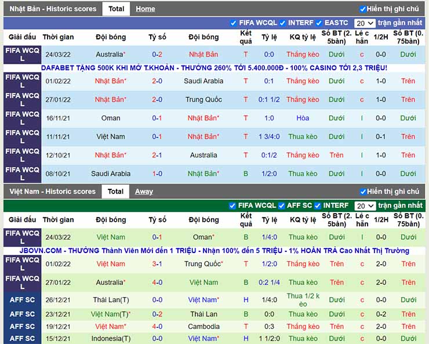Click Oman team name in Việt Nam 24/03/22 row
Screen dimensions: 429x344
pos(203,237)
